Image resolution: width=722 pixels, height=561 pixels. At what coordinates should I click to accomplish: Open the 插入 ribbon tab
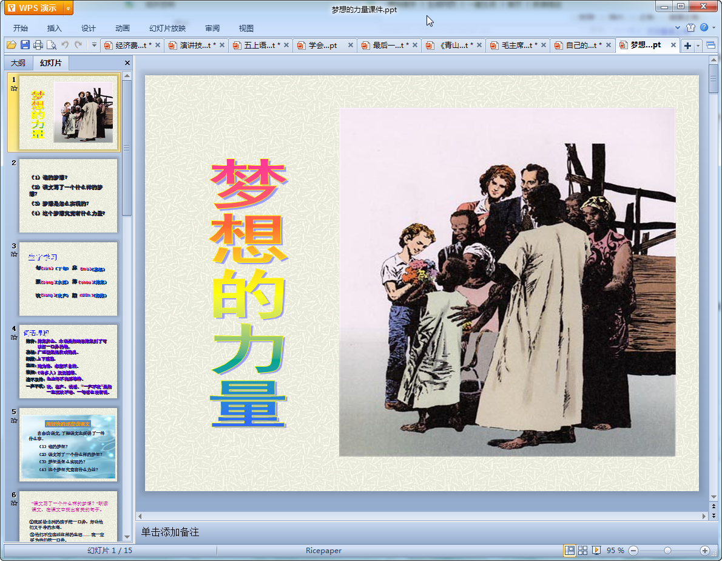click(55, 29)
